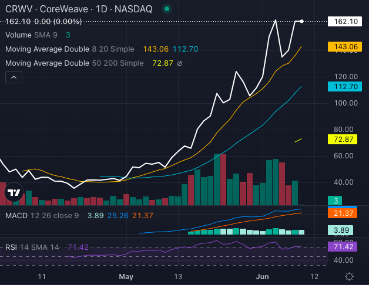
Task: Click the 162.10 0.00 (0.00%) price readout
Action: tap(43, 22)
